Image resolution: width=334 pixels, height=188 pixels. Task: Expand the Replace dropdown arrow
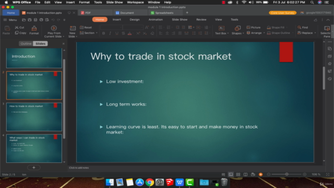tap(315, 33)
